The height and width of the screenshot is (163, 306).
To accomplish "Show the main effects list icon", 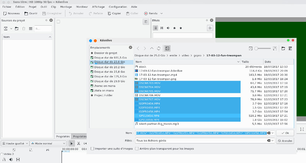I will 155,28.
